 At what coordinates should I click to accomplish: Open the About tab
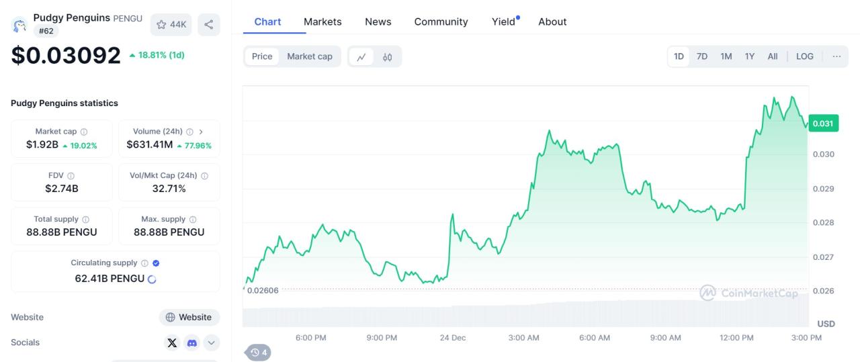(x=552, y=21)
